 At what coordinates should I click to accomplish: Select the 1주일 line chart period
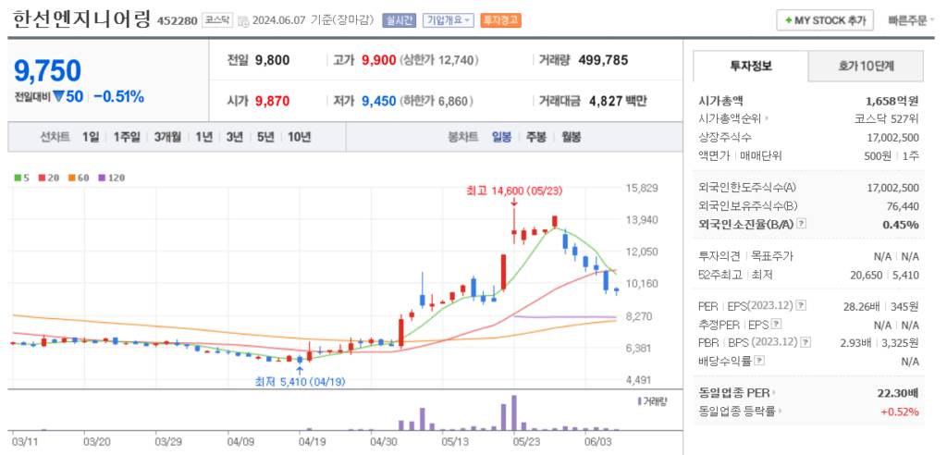(127, 137)
